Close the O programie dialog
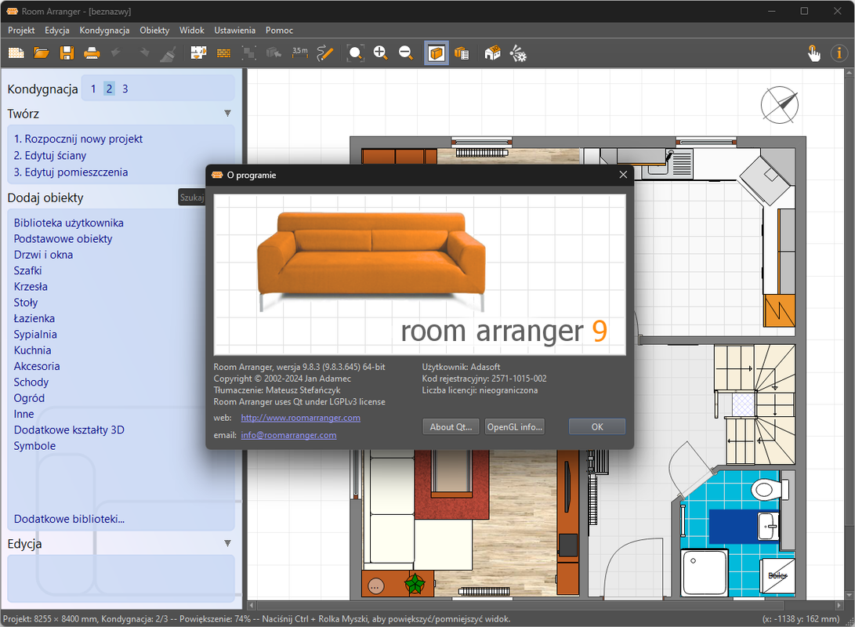855x627 pixels. pos(623,175)
